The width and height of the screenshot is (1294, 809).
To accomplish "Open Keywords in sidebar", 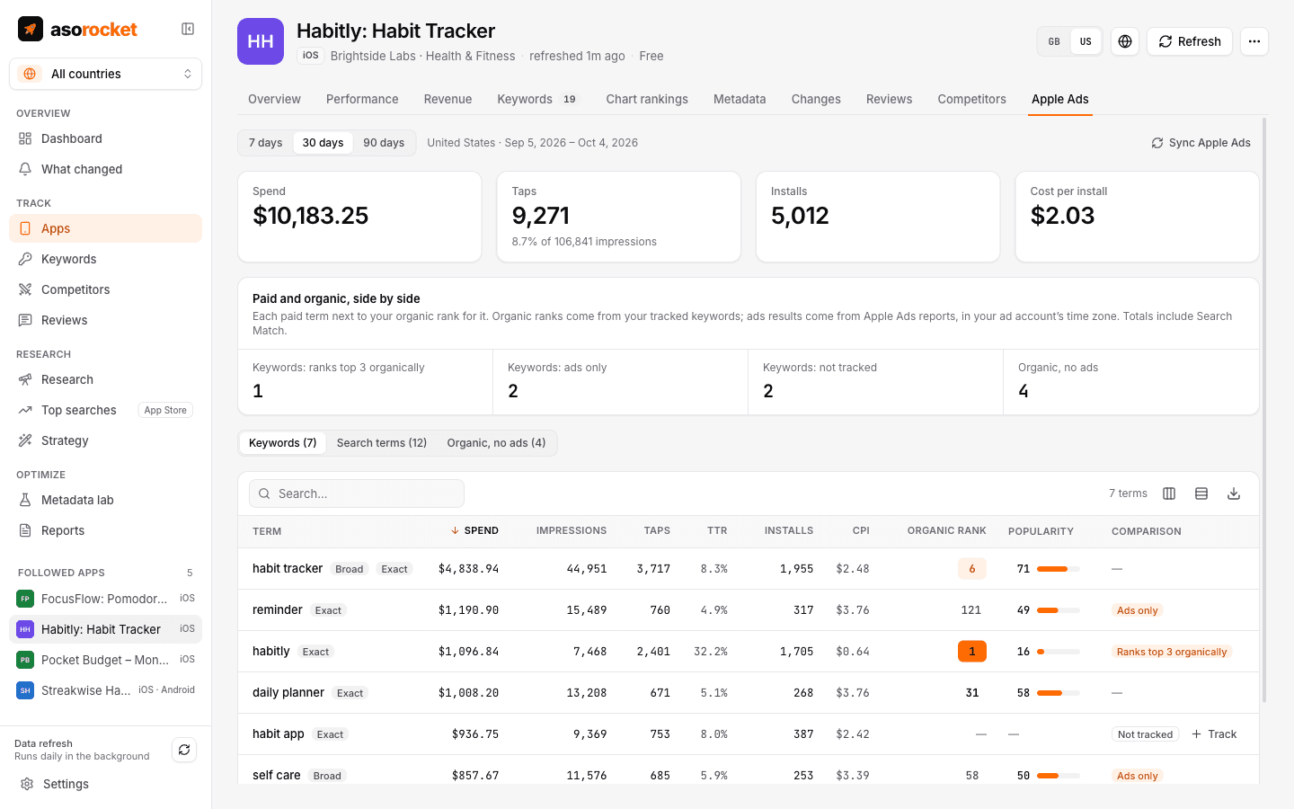I will (105, 259).
